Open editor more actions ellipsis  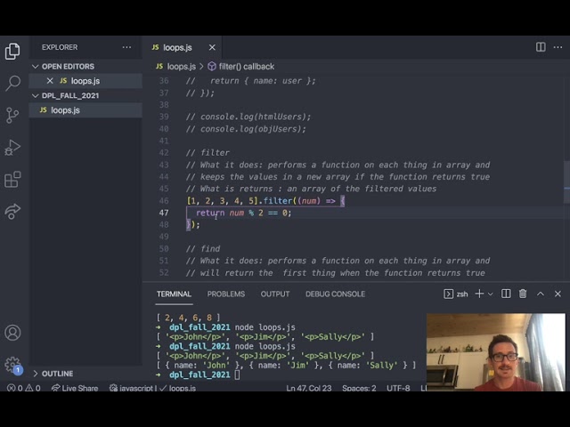(x=558, y=47)
